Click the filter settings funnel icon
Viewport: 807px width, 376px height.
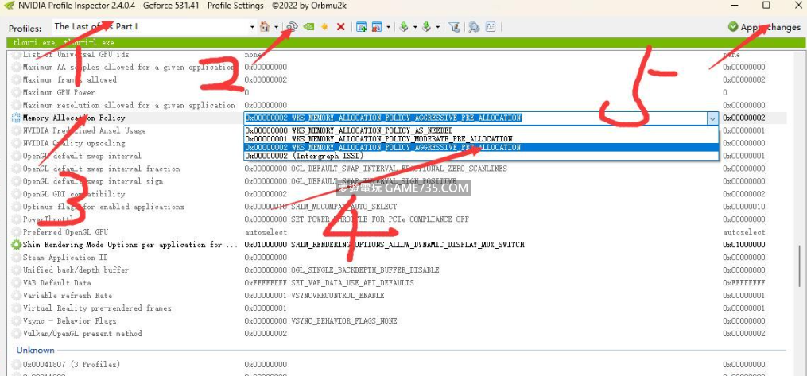pyautogui.click(x=454, y=27)
